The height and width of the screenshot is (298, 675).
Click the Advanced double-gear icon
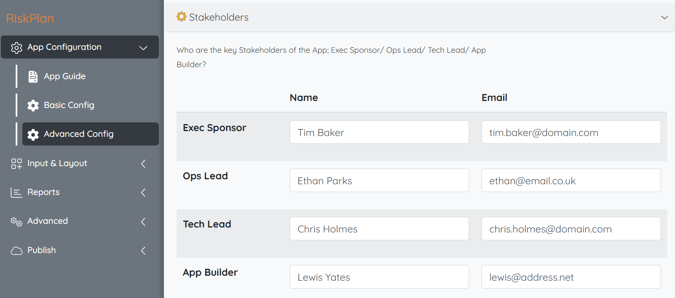[17, 222]
